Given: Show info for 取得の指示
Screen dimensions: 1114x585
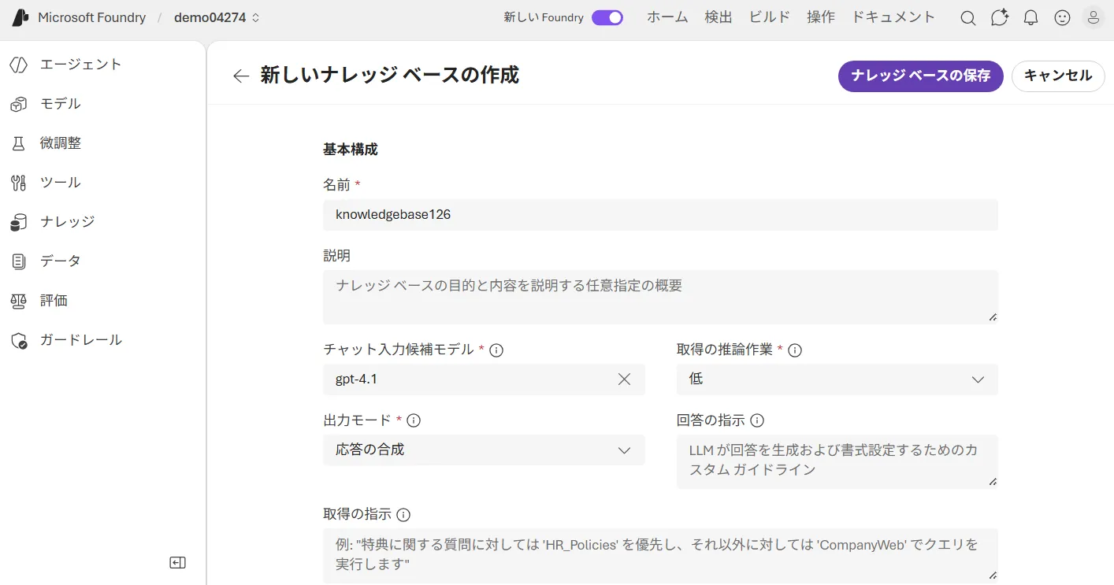Looking at the screenshot, I should (x=403, y=515).
